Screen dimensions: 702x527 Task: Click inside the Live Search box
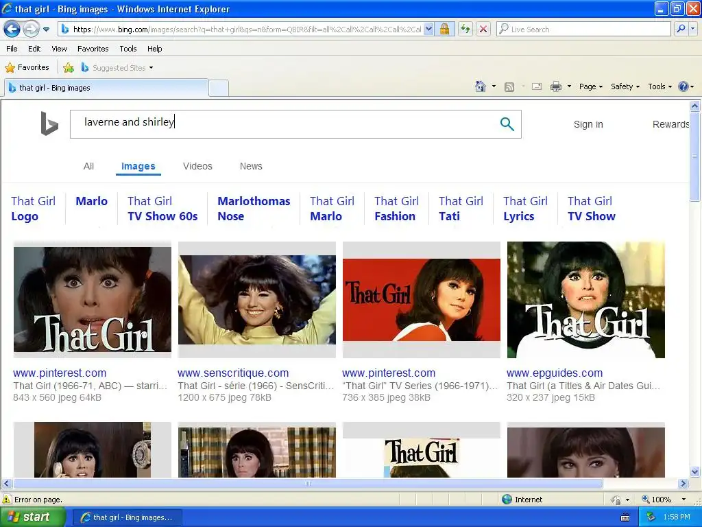tap(584, 29)
